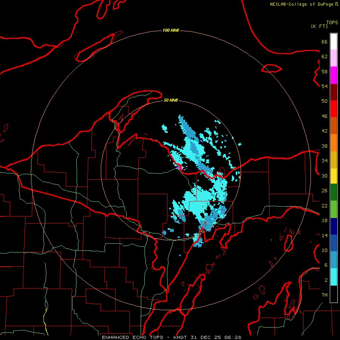Screen dimensions: 340x340
Task: Pick the bright orange legend swatch
Action: pyautogui.click(x=334, y=143)
